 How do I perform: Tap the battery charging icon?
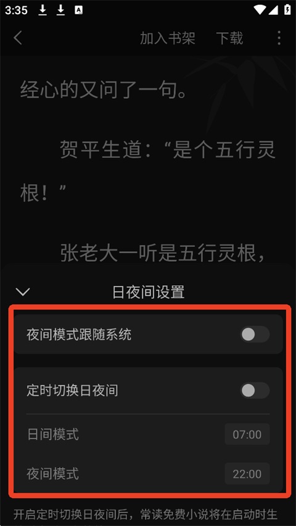click(287, 10)
